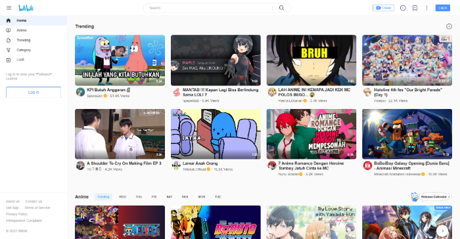Screen dimensions: 460x239
Task: Click the Anime section heading
Action: [x=82, y=197]
